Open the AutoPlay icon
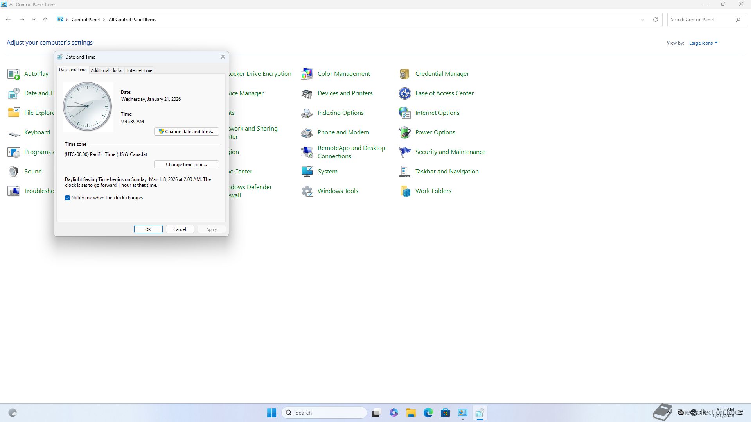This screenshot has width=751, height=422. pyautogui.click(x=14, y=74)
